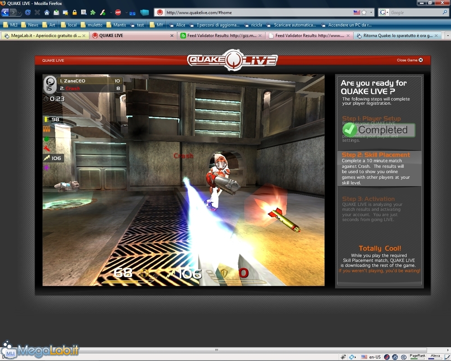451x361 pixels.
Task: Close the Ritorna Quake tab
Action: (x=436, y=36)
